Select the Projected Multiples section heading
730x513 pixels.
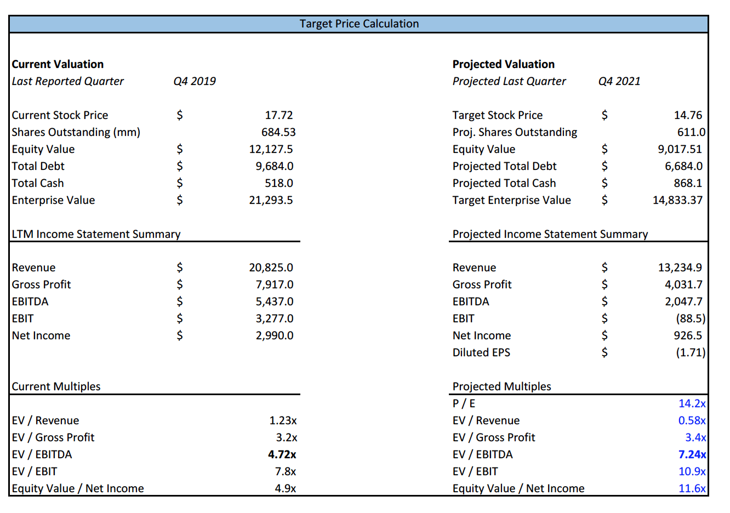[501, 386]
